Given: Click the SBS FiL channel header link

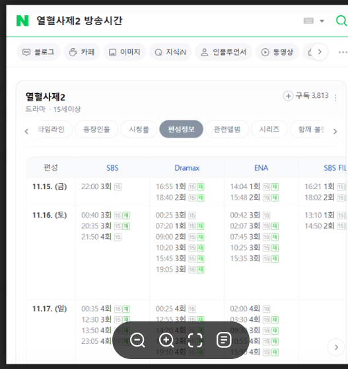Looking at the screenshot, I should [x=335, y=168].
